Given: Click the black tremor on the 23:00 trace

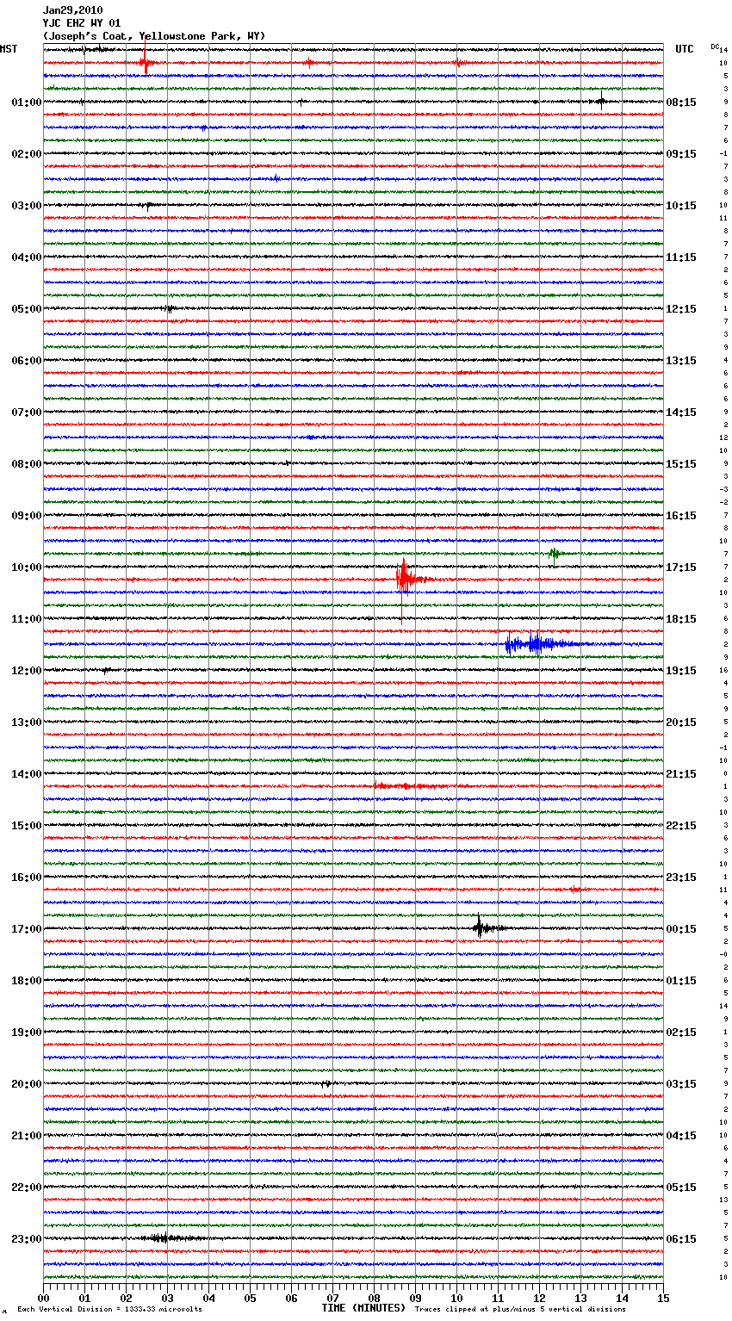Looking at the screenshot, I should click(164, 1237).
